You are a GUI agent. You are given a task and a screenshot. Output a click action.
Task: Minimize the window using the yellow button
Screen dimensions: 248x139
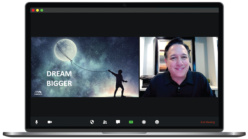click(x=37, y=10)
